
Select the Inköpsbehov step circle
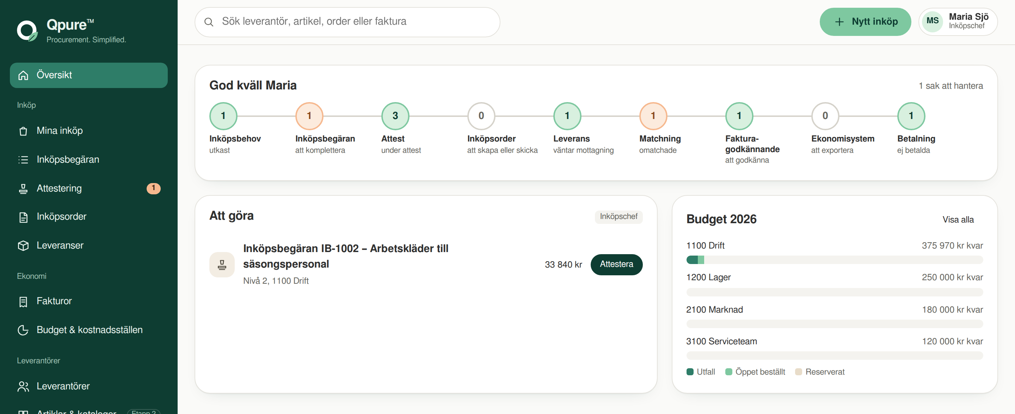point(223,116)
